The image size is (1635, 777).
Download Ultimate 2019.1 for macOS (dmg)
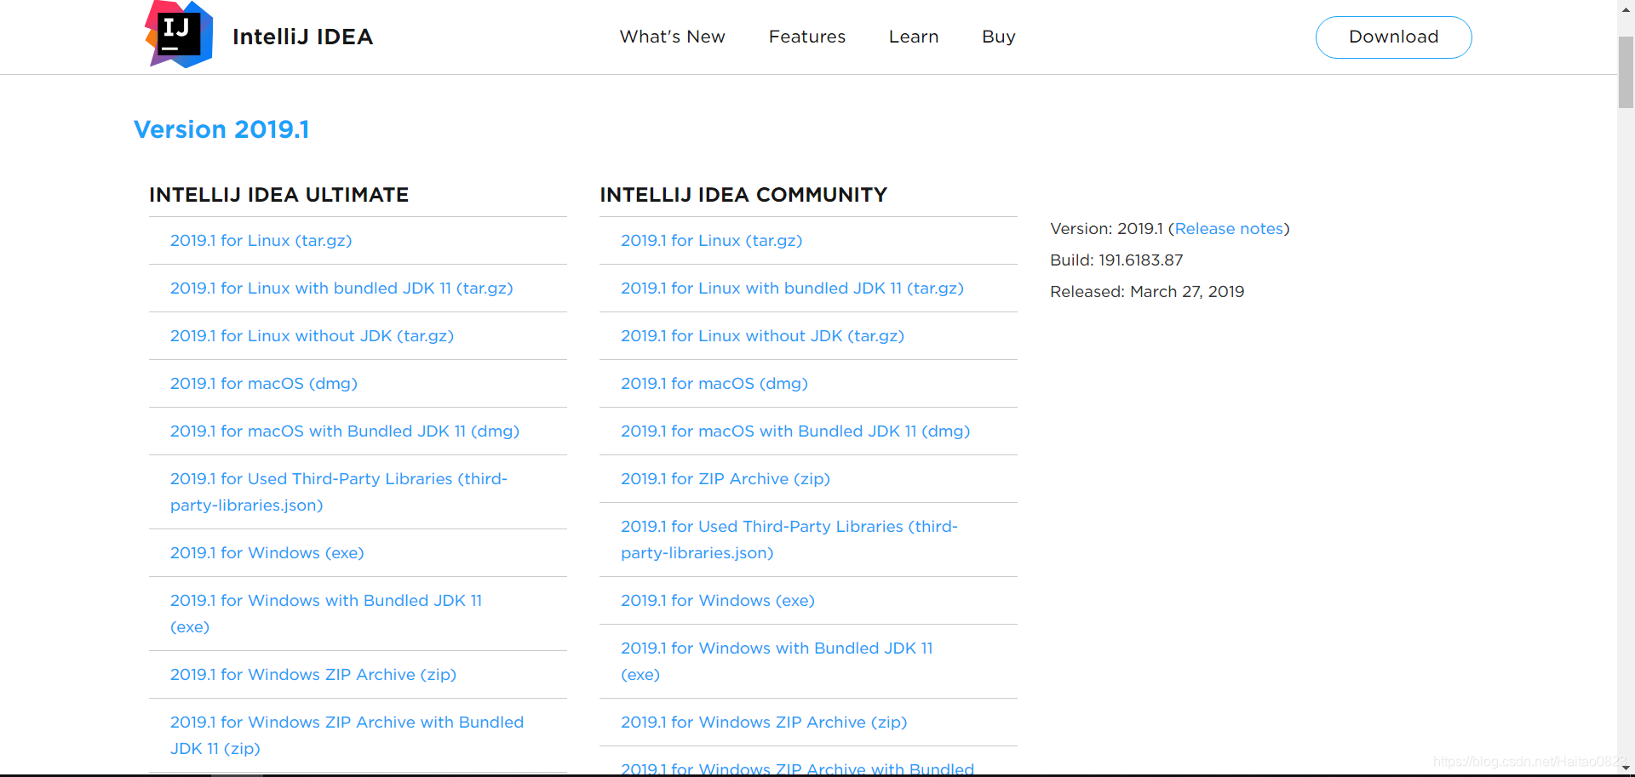[x=263, y=384]
